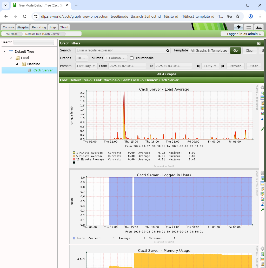
Task: Enable the Thumbnails checkbox
Action: (132, 58)
